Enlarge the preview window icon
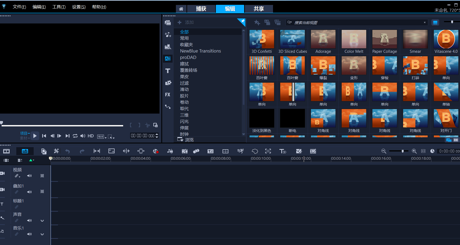The image size is (460, 245). pyautogui.click(x=155, y=125)
